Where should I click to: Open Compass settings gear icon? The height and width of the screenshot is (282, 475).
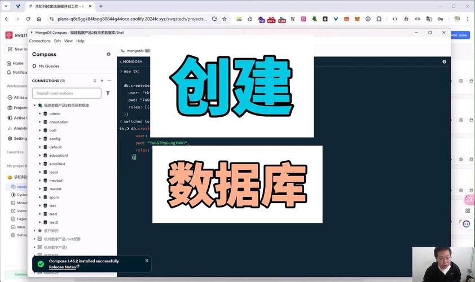coord(108,54)
